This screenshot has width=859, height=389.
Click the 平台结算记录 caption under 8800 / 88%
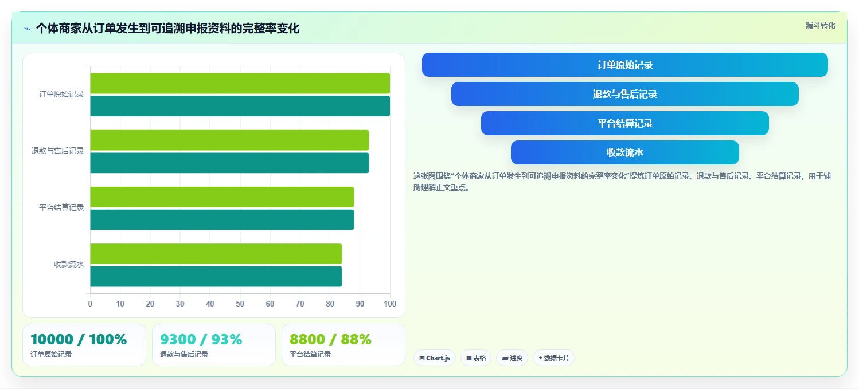pyautogui.click(x=310, y=355)
